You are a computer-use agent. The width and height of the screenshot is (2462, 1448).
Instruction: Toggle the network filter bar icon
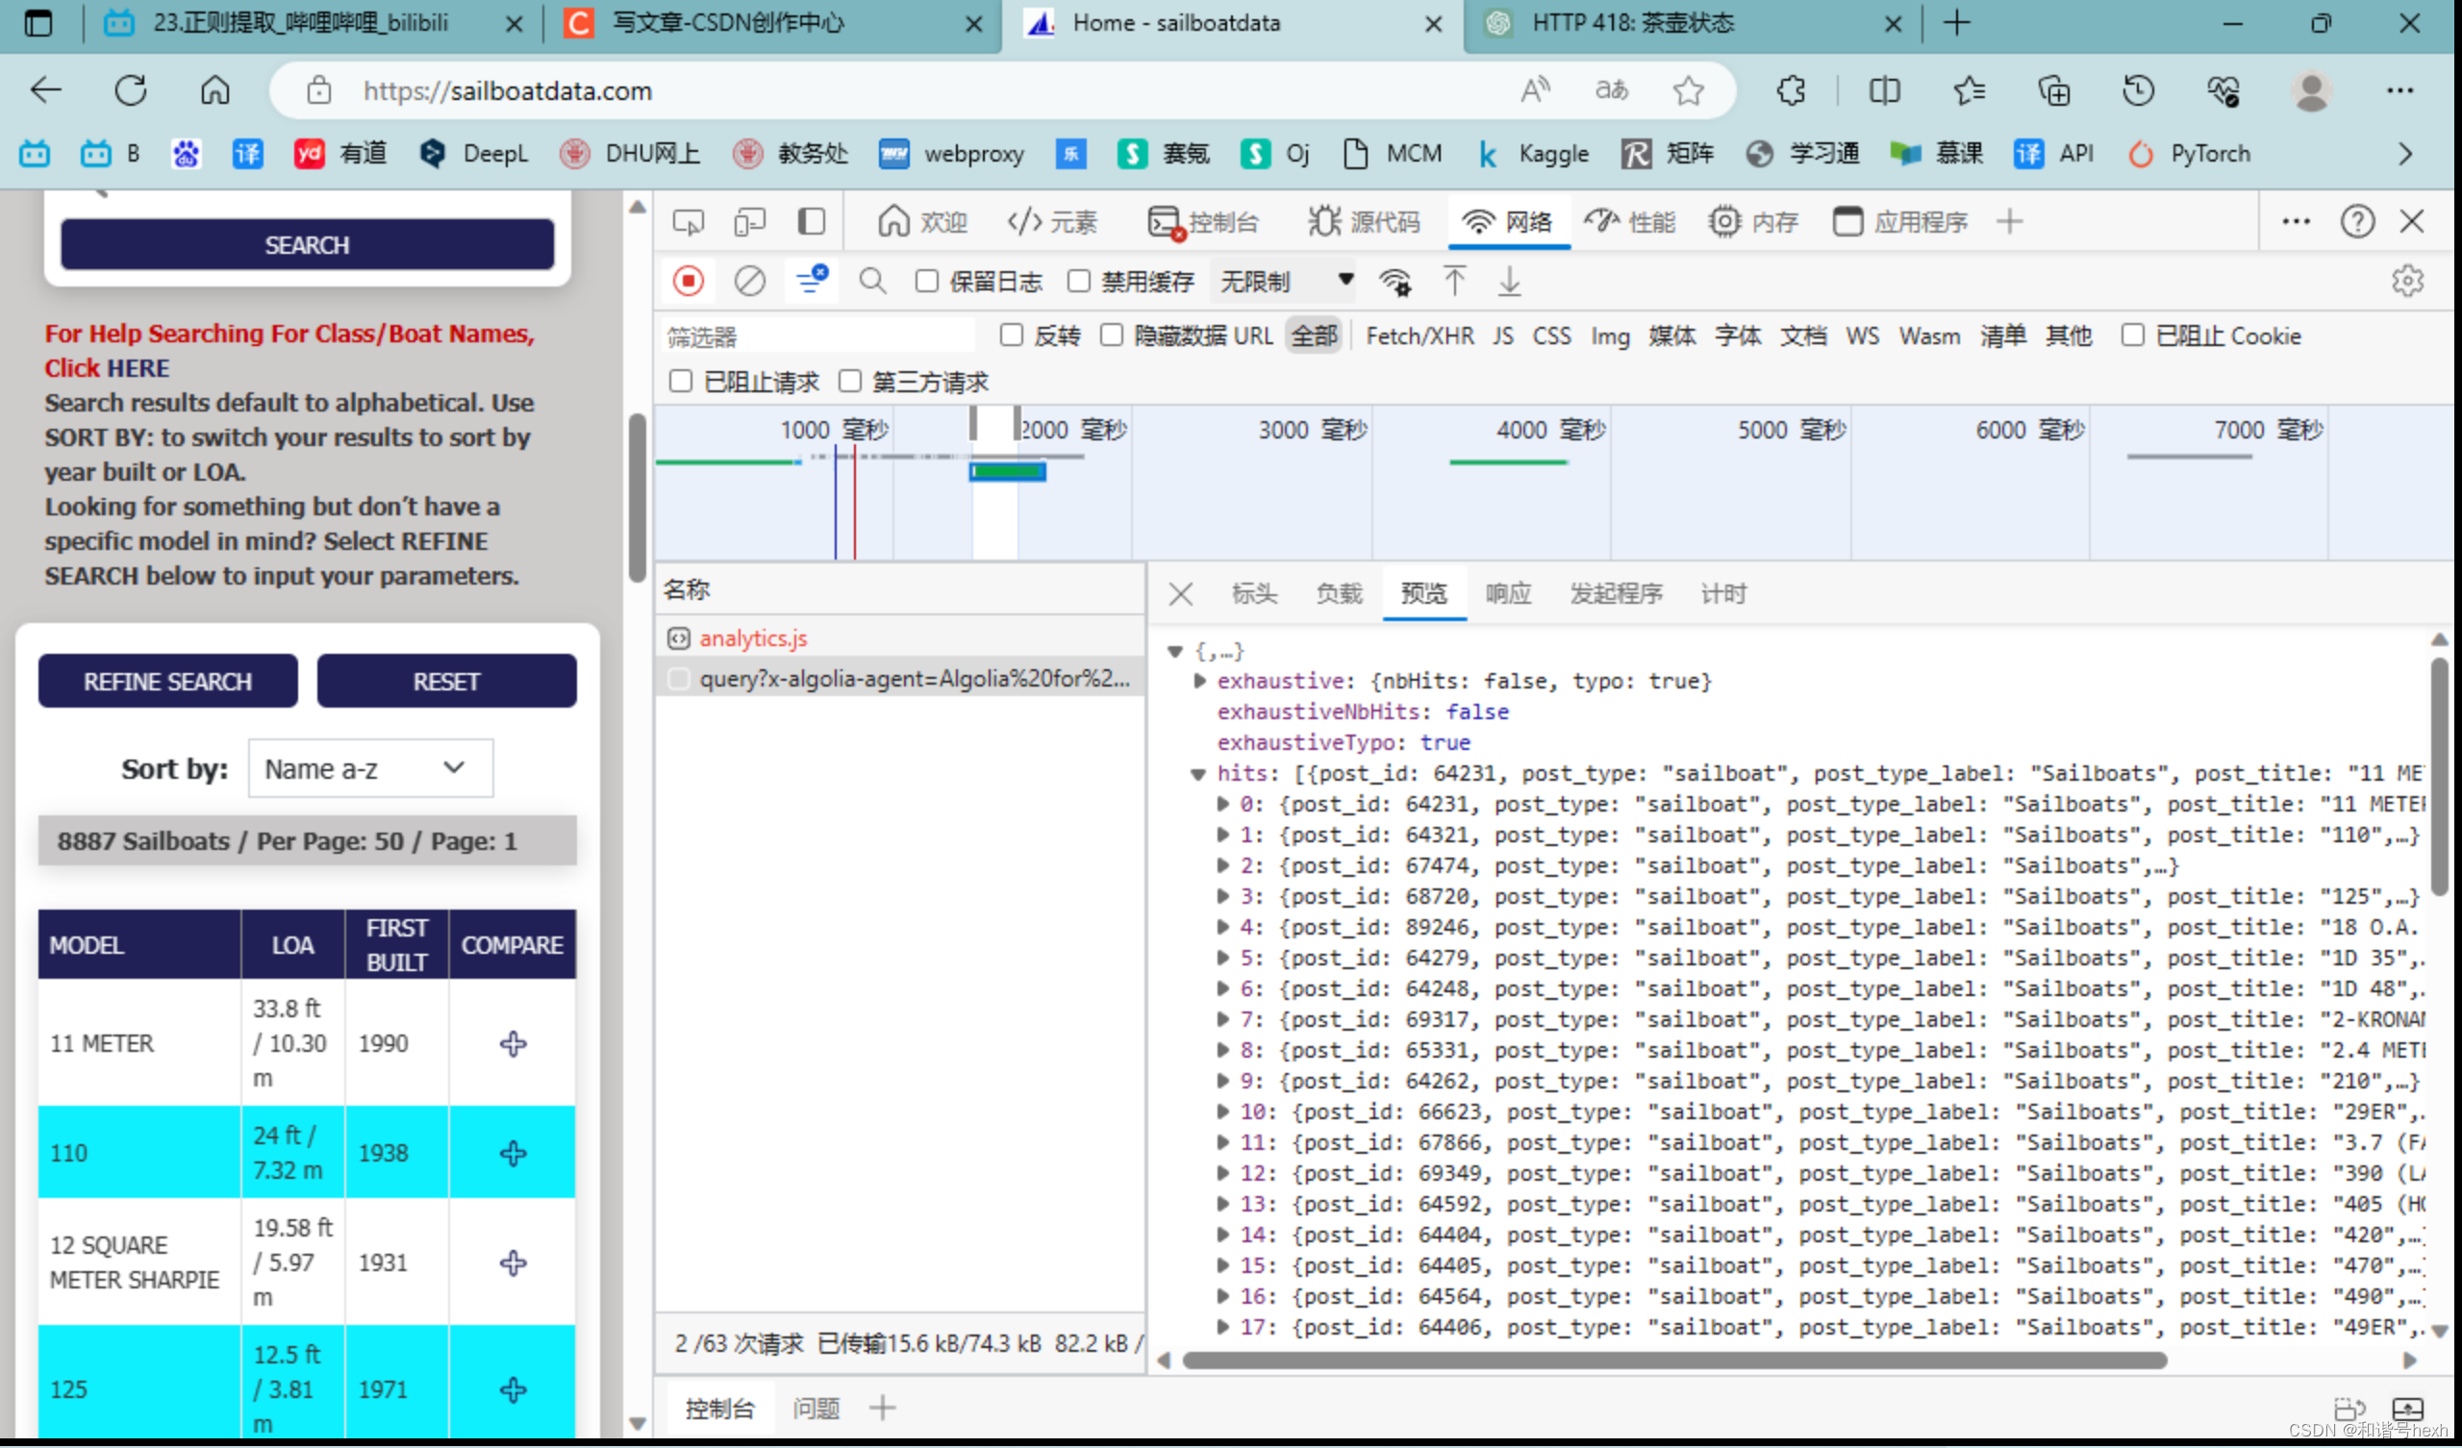coord(811,281)
